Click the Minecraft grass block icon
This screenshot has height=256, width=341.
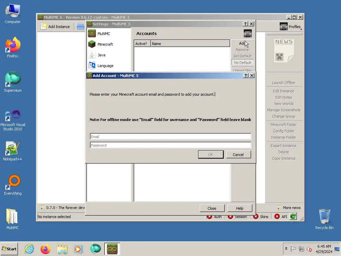(92, 44)
